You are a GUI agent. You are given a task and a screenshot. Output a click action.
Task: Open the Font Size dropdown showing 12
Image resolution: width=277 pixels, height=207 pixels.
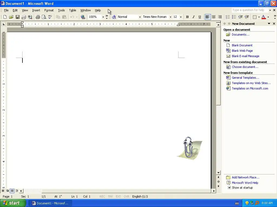click(181, 17)
